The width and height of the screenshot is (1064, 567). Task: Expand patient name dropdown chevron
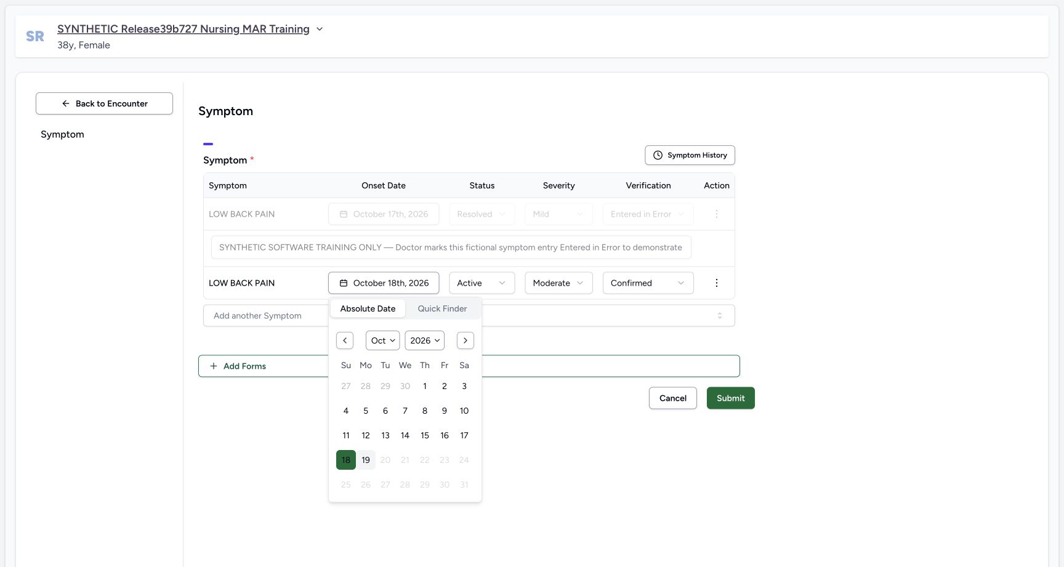coord(320,29)
